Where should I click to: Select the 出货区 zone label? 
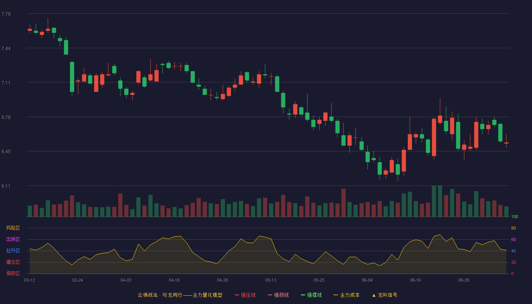(13, 239)
